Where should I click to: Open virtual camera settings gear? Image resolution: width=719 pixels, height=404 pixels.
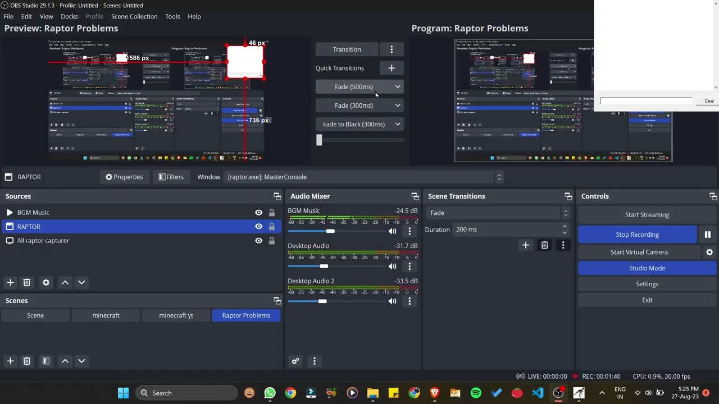click(x=709, y=252)
